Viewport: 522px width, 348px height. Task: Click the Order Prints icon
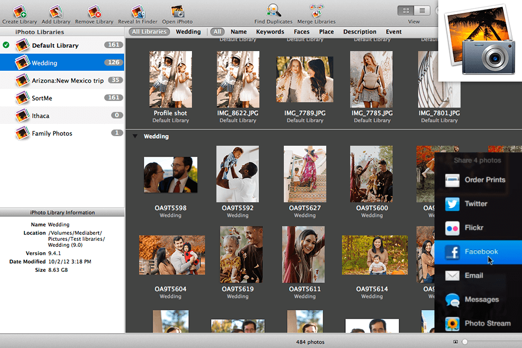pos(452,180)
